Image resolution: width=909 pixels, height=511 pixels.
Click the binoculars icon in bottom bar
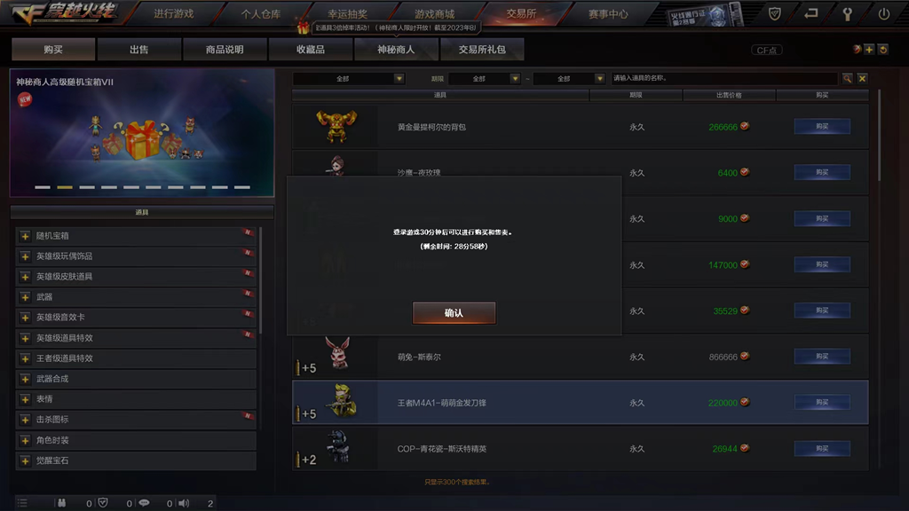[x=61, y=503]
